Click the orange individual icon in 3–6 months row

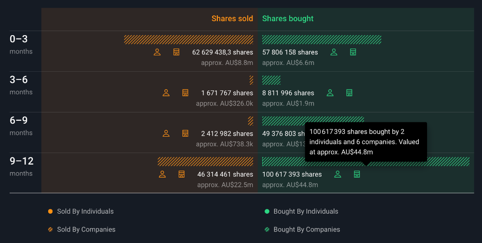click(x=166, y=93)
